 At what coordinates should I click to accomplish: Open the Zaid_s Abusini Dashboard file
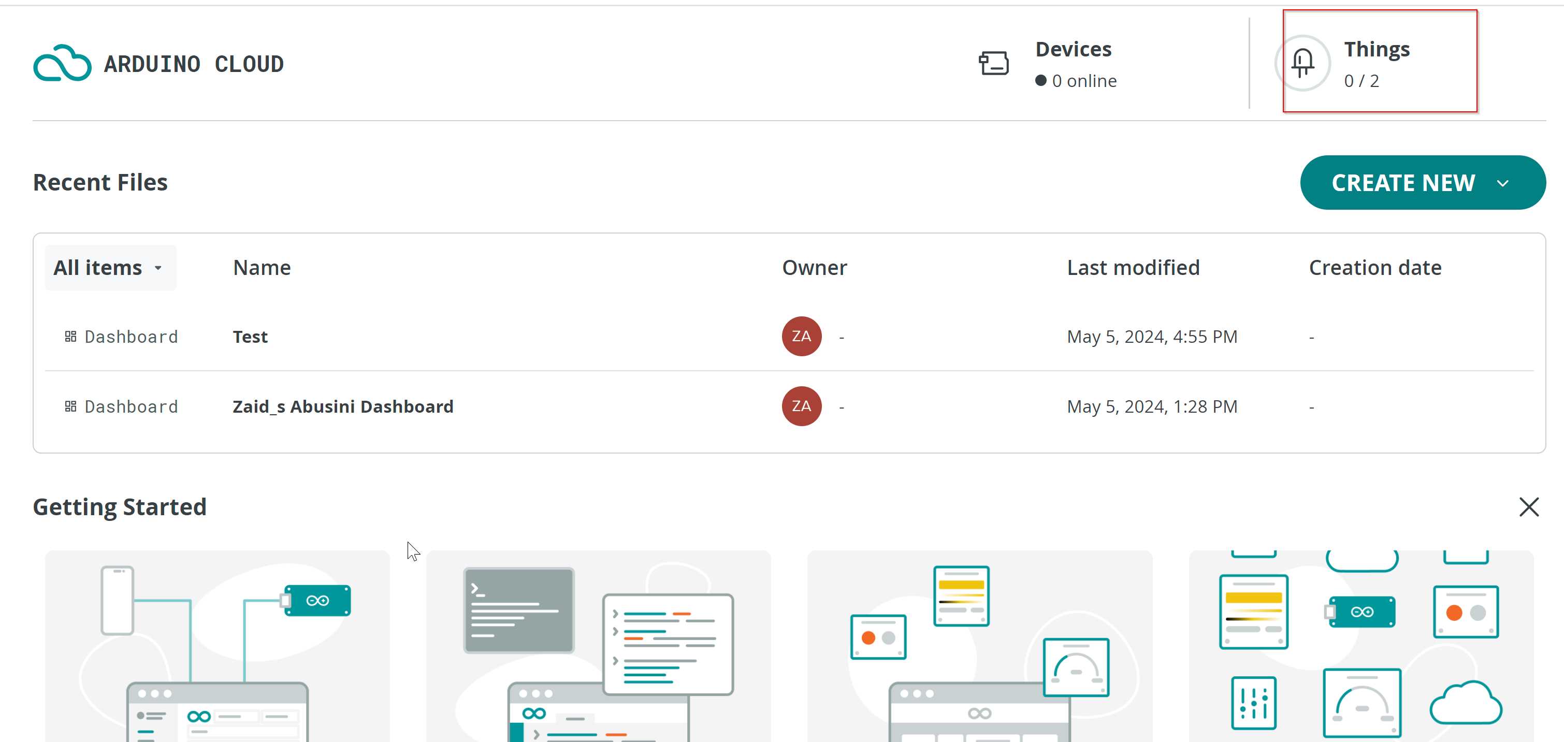pos(343,406)
